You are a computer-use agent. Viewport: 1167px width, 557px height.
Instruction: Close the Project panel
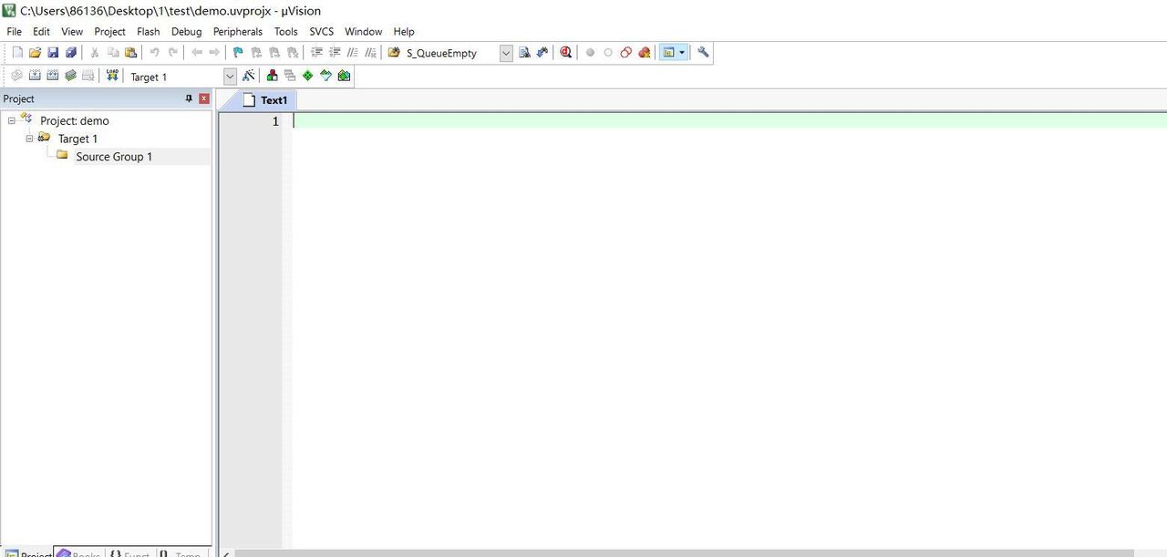pos(204,98)
